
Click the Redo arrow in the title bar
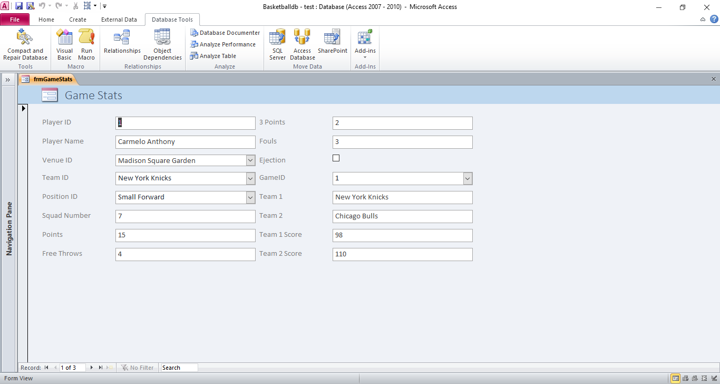pos(59,6)
